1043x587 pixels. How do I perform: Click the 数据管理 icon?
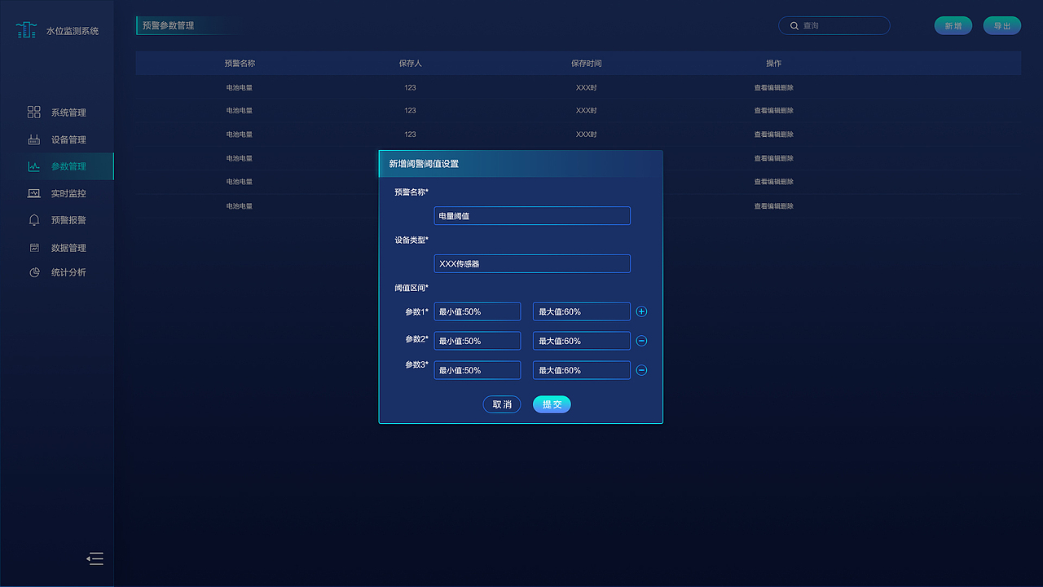point(34,247)
